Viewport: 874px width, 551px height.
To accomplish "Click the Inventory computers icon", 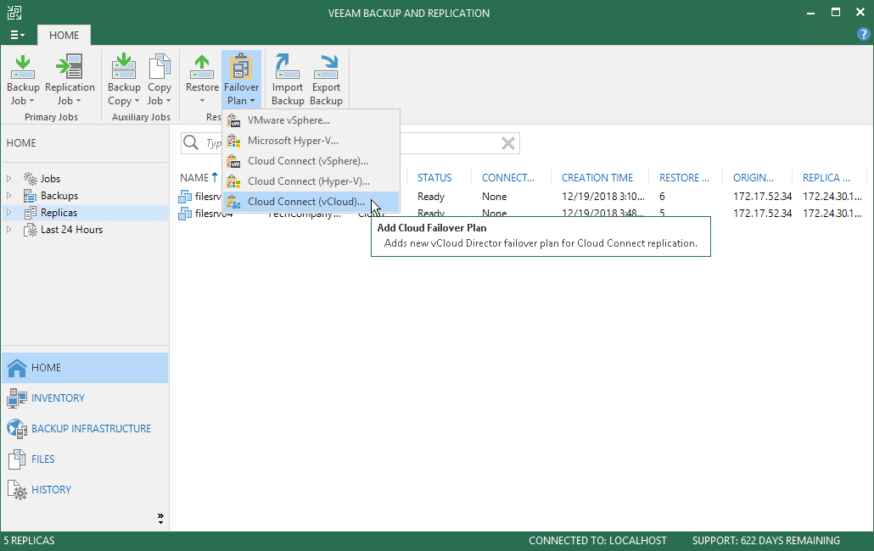I will [x=17, y=398].
